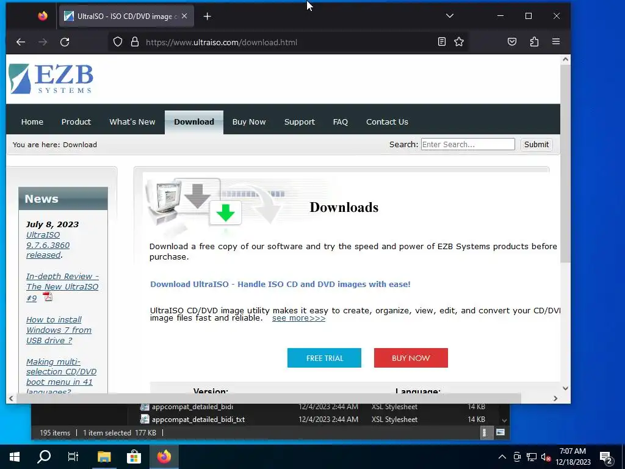Open the tracking protection shield icon

tap(118, 42)
